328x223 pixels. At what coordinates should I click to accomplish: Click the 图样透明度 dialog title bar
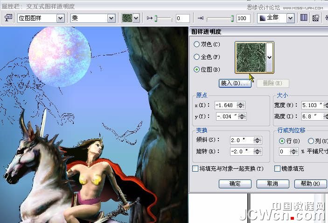pyautogui.click(x=258, y=32)
